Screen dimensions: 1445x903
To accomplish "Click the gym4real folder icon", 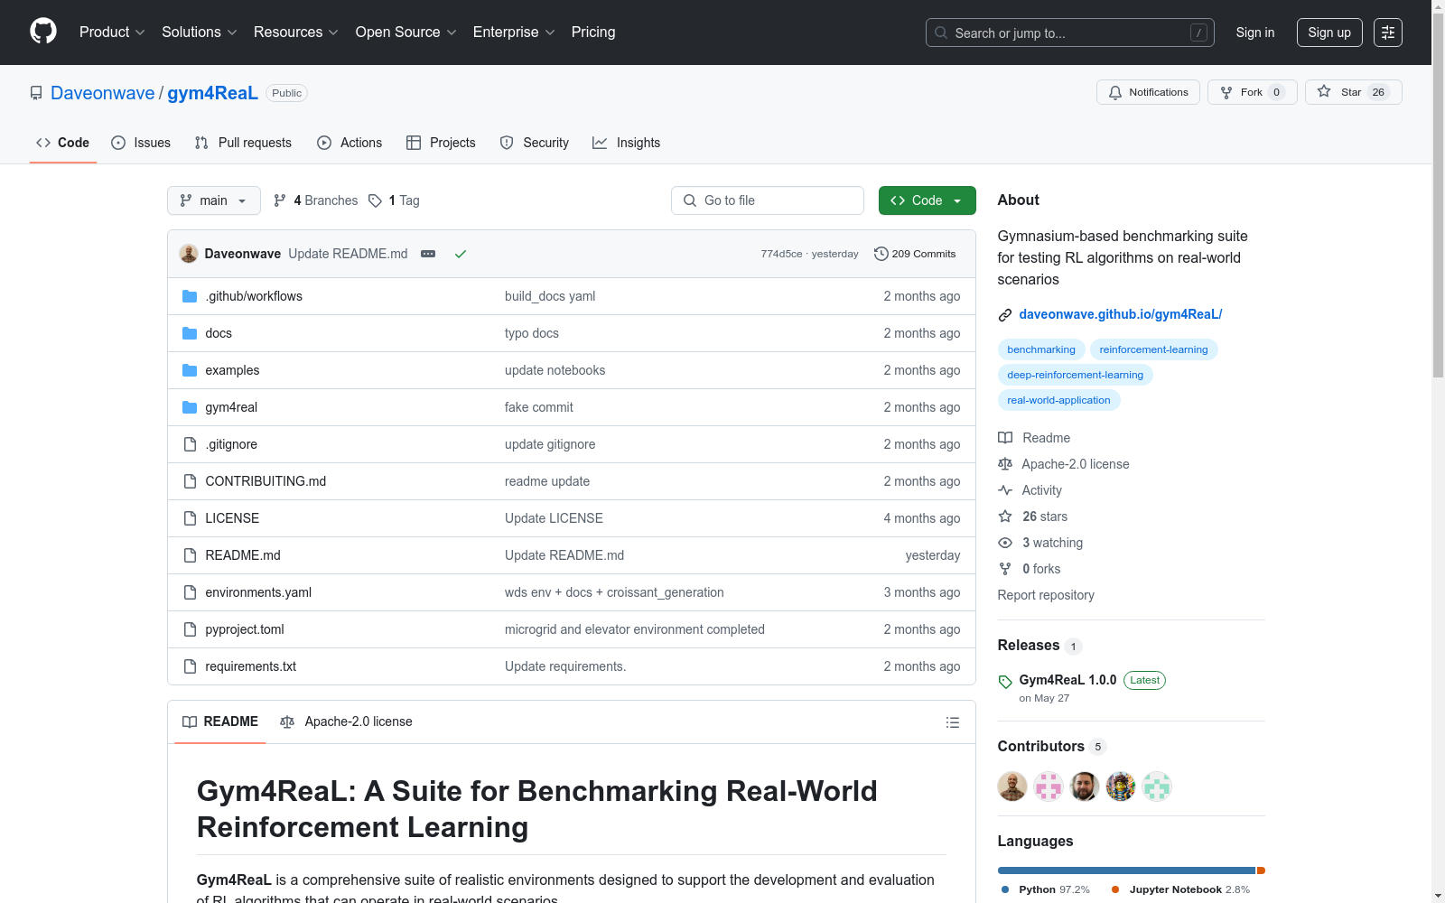I will [190, 407].
